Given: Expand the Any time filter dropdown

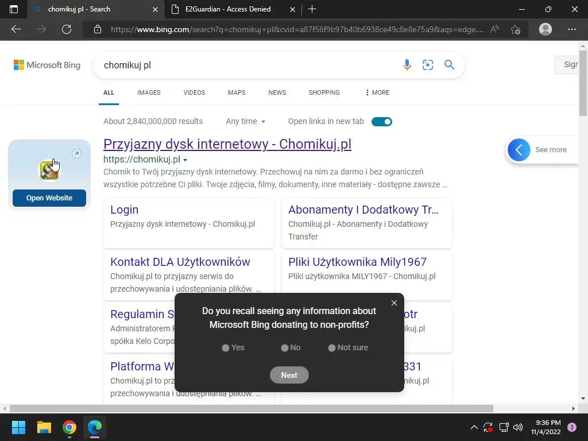Looking at the screenshot, I should point(246,122).
